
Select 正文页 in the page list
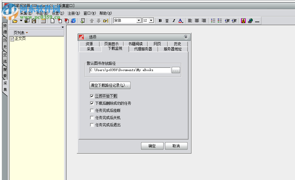click(20, 39)
